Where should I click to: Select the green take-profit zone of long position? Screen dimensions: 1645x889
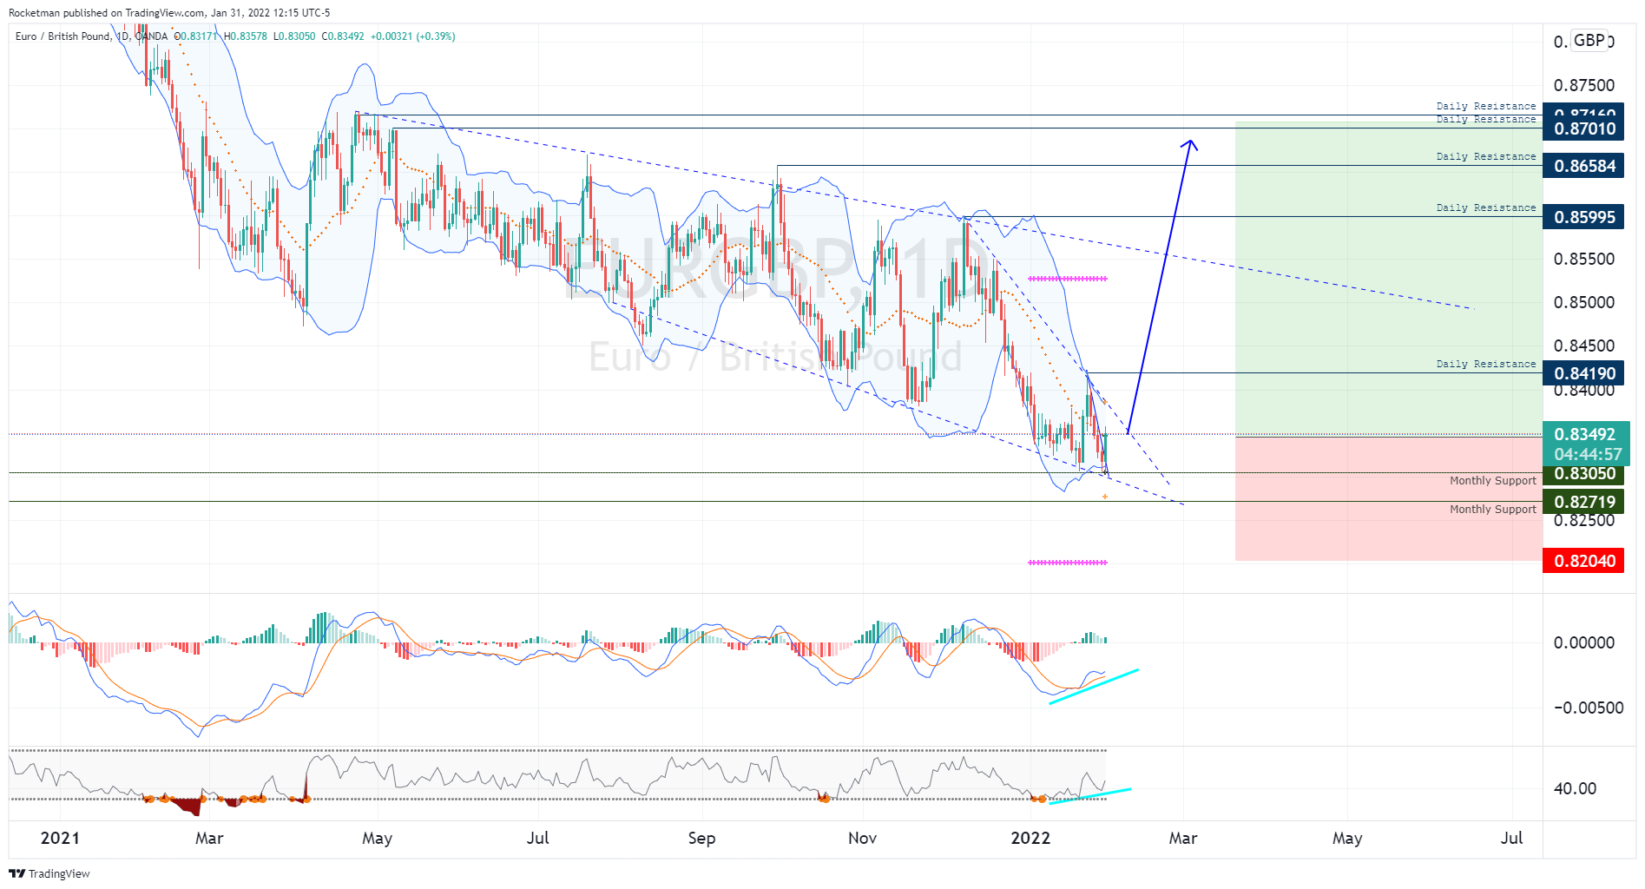1389,278
